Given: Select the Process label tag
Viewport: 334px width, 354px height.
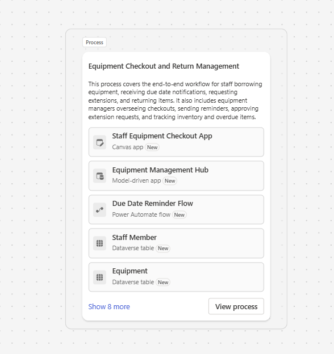Looking at the screenshot, I should click(x=94, y=43).
